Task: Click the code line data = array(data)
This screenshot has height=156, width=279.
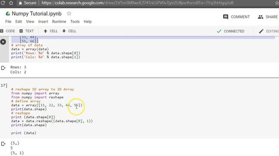Action: (30, 49)
